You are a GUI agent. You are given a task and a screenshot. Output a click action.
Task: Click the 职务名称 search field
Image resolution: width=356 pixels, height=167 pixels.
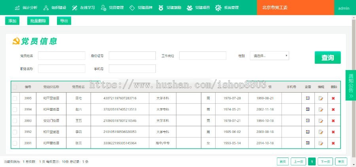[x=62, y=68]
